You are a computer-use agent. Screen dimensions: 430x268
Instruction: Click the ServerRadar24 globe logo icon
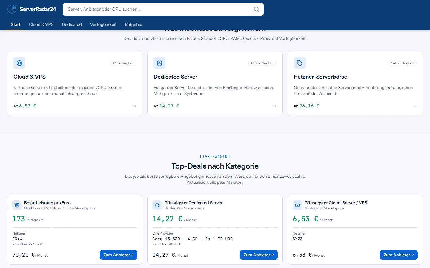click(x=12, y=9)
